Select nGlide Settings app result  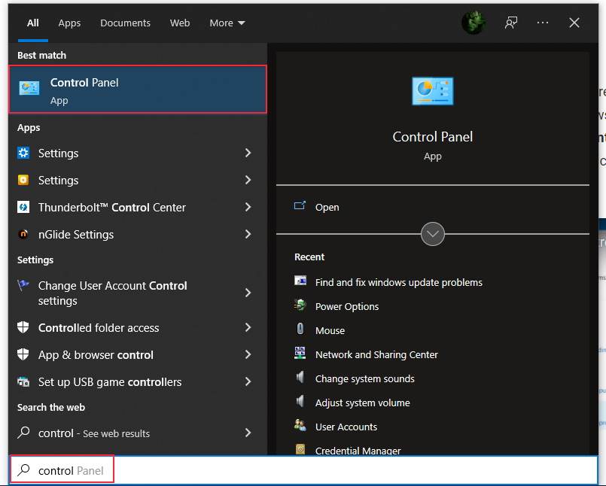pos(76,235)
